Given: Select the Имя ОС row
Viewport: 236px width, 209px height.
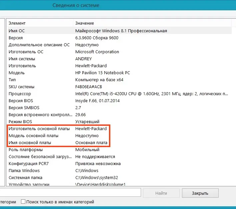Looking at the screenshot, I should (x=119, y=31).
